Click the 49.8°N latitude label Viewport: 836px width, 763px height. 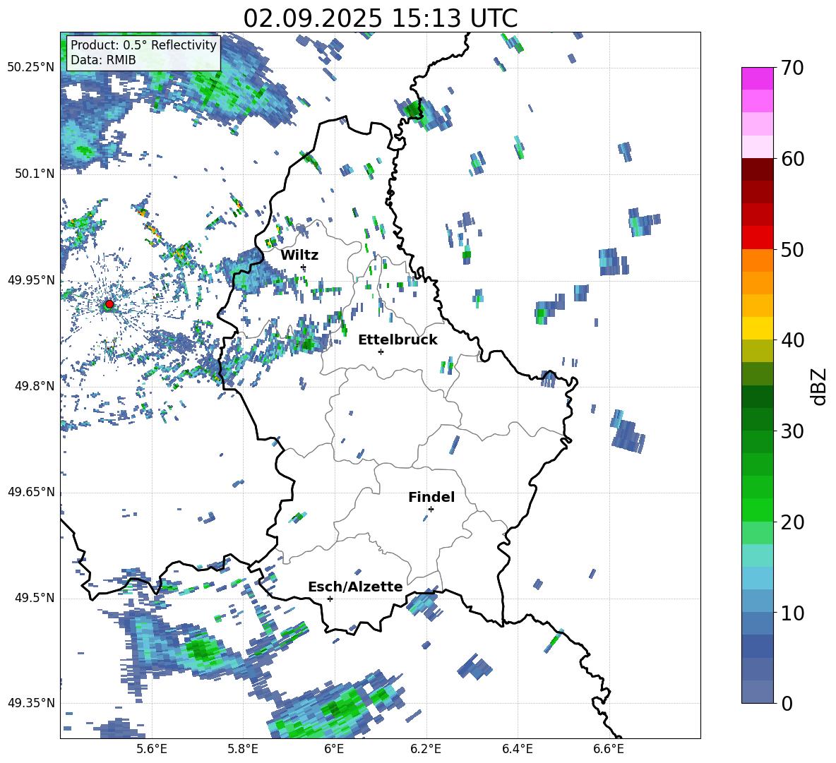34,386
